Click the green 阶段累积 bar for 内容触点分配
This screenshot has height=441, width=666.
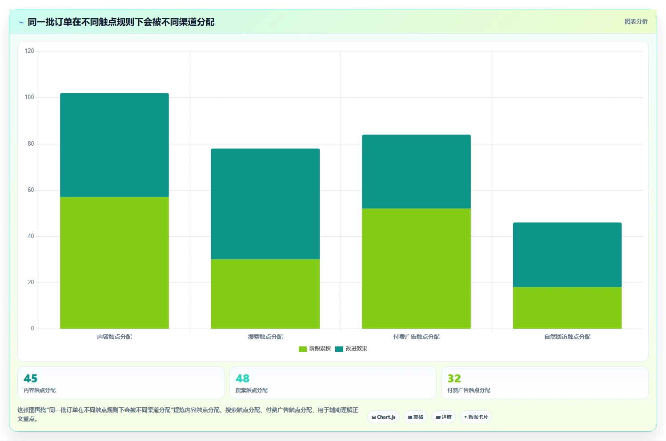114,263
